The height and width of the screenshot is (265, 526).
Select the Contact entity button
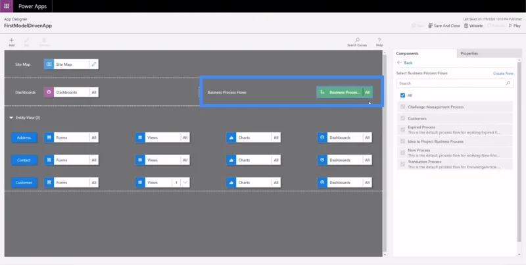pos(24,160)
